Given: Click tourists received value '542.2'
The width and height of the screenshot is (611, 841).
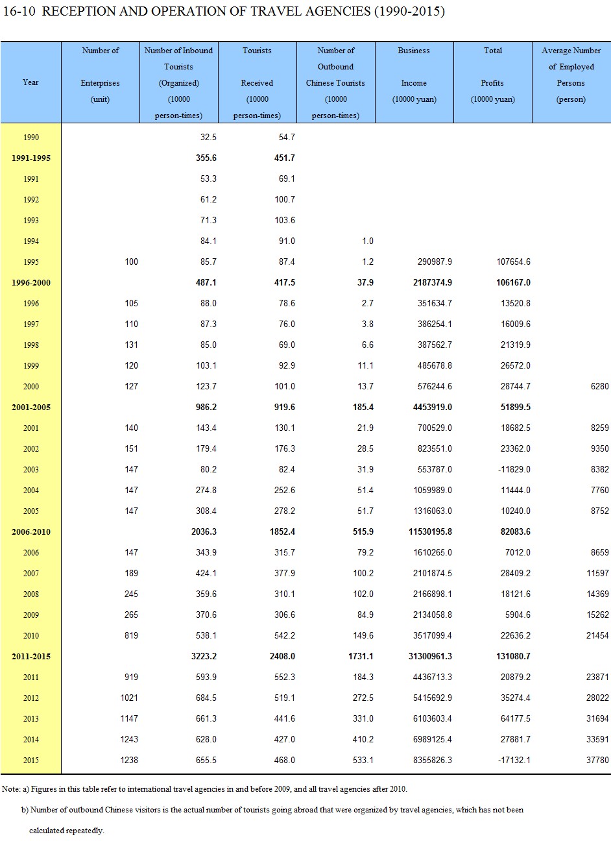Looking at the screenshot, I should click(285, 636).
